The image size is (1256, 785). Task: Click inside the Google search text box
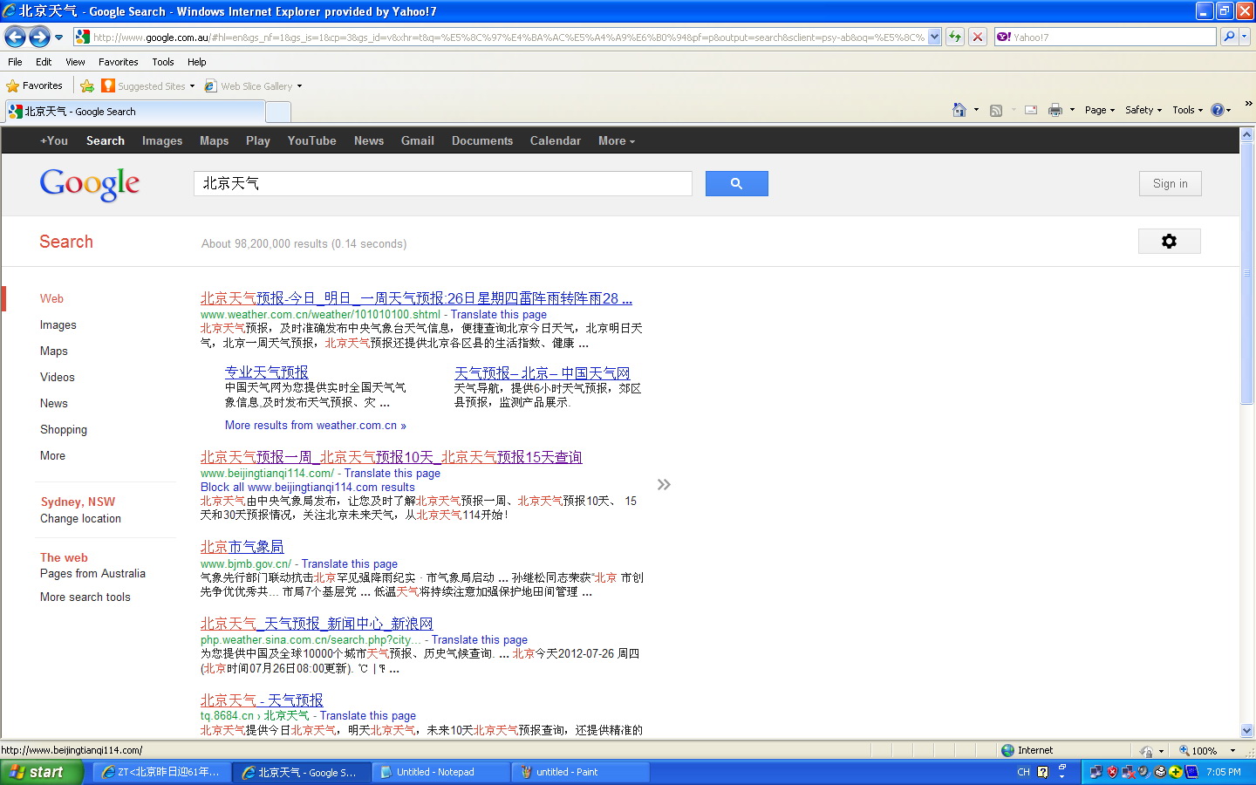(442, 183)
